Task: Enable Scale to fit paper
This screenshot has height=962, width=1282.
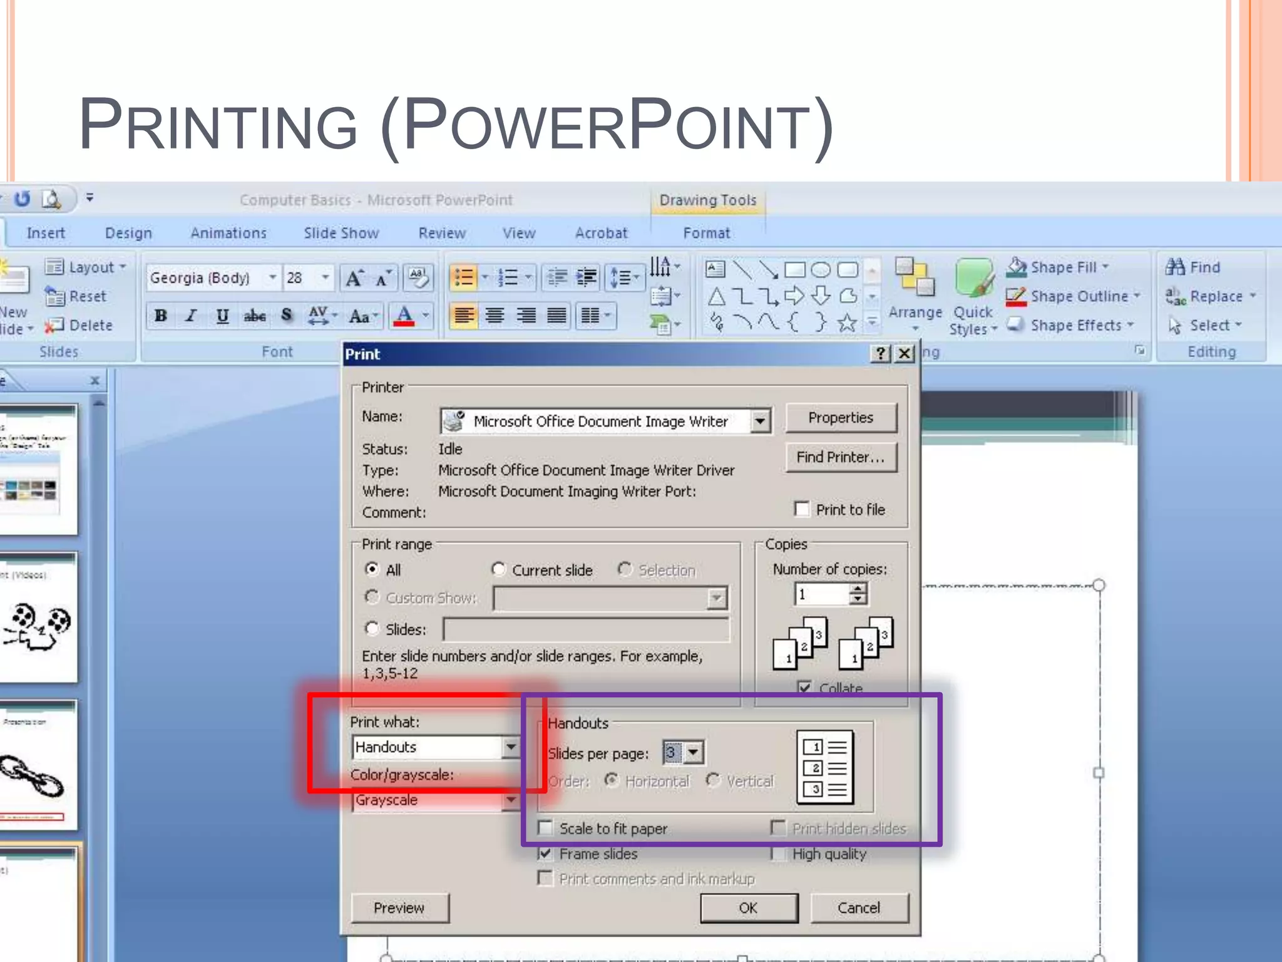Action: click(546, 828)
